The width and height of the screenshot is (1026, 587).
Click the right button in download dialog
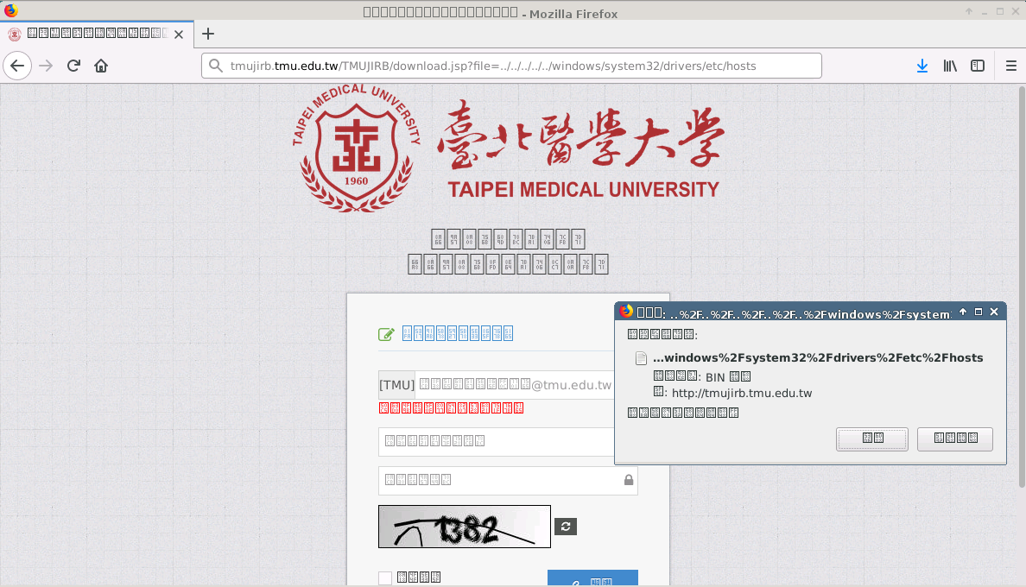[955, 439]
